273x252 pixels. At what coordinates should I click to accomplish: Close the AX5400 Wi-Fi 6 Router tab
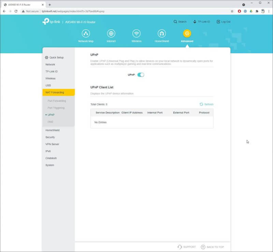(43, 5)
